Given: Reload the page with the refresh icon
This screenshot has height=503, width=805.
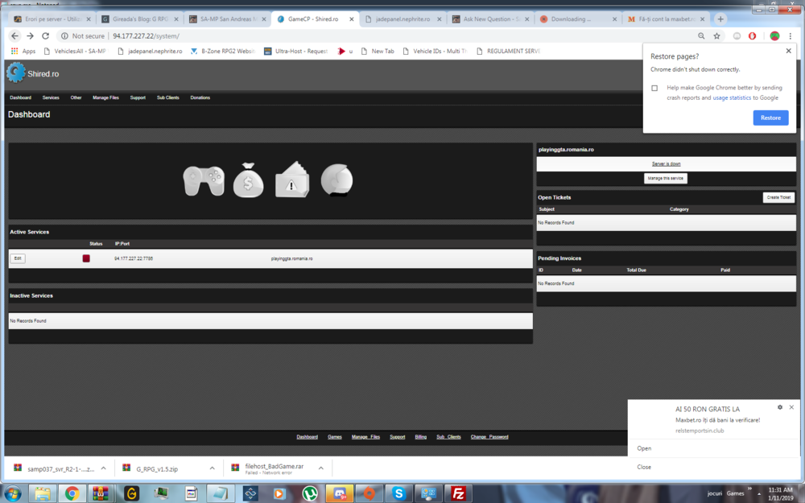Looking at the screenshot, I should pyautogui.click(x=46, y=36).
